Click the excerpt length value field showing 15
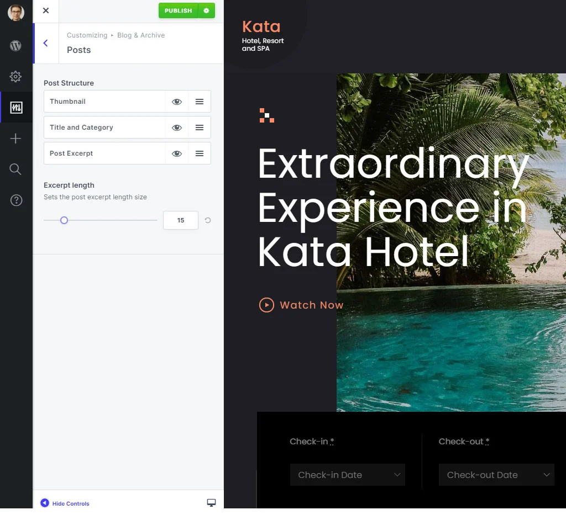This screenshot has width=566, height=515. [181, 220]
